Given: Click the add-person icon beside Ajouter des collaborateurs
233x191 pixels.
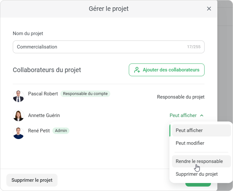Looking at the screenshot, I should [x=137, y=70].
